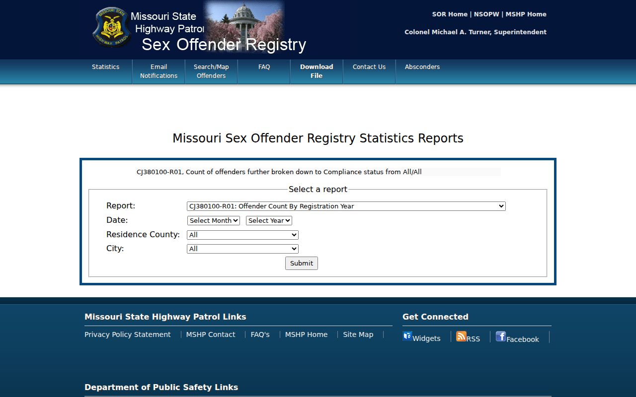The image size is (636, 397).
Task: Click Colonel Michael A. Turner text
Action: pyautogui.click(x=476, y=32)
